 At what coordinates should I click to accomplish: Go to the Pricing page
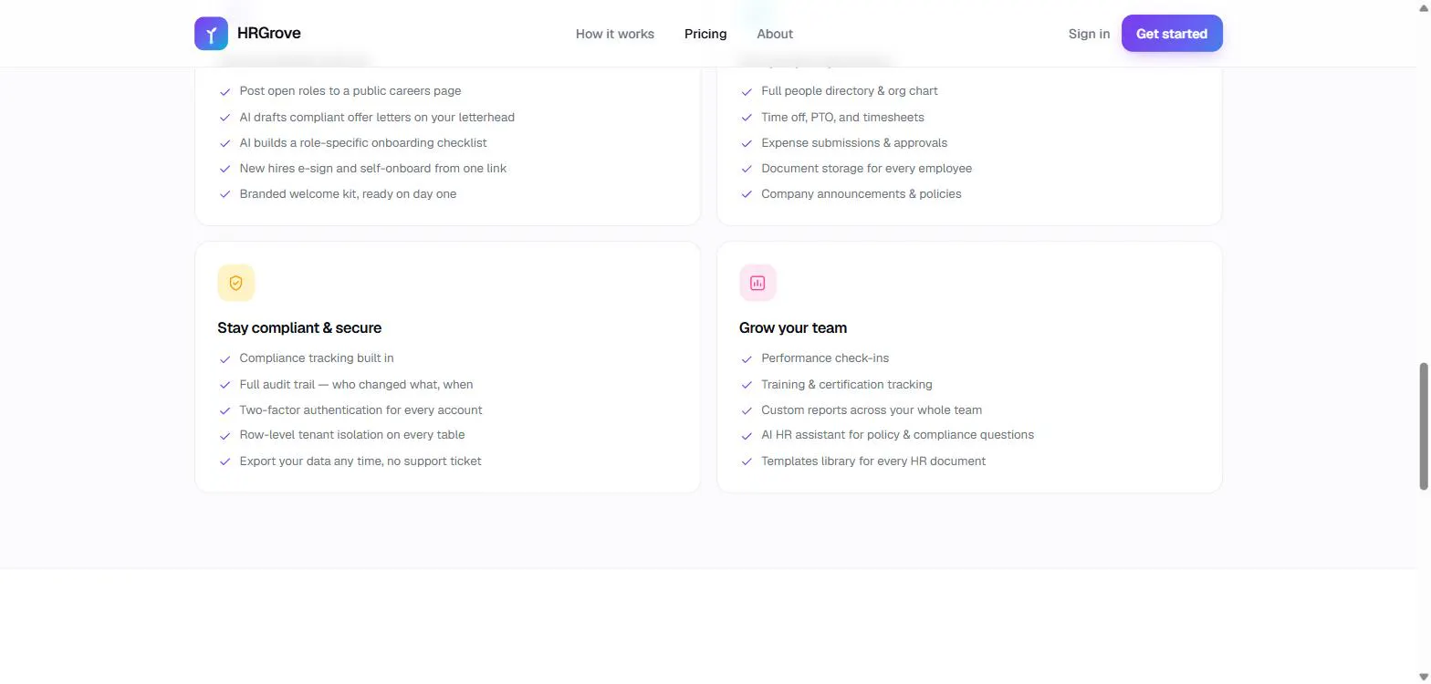click(705, 34)
